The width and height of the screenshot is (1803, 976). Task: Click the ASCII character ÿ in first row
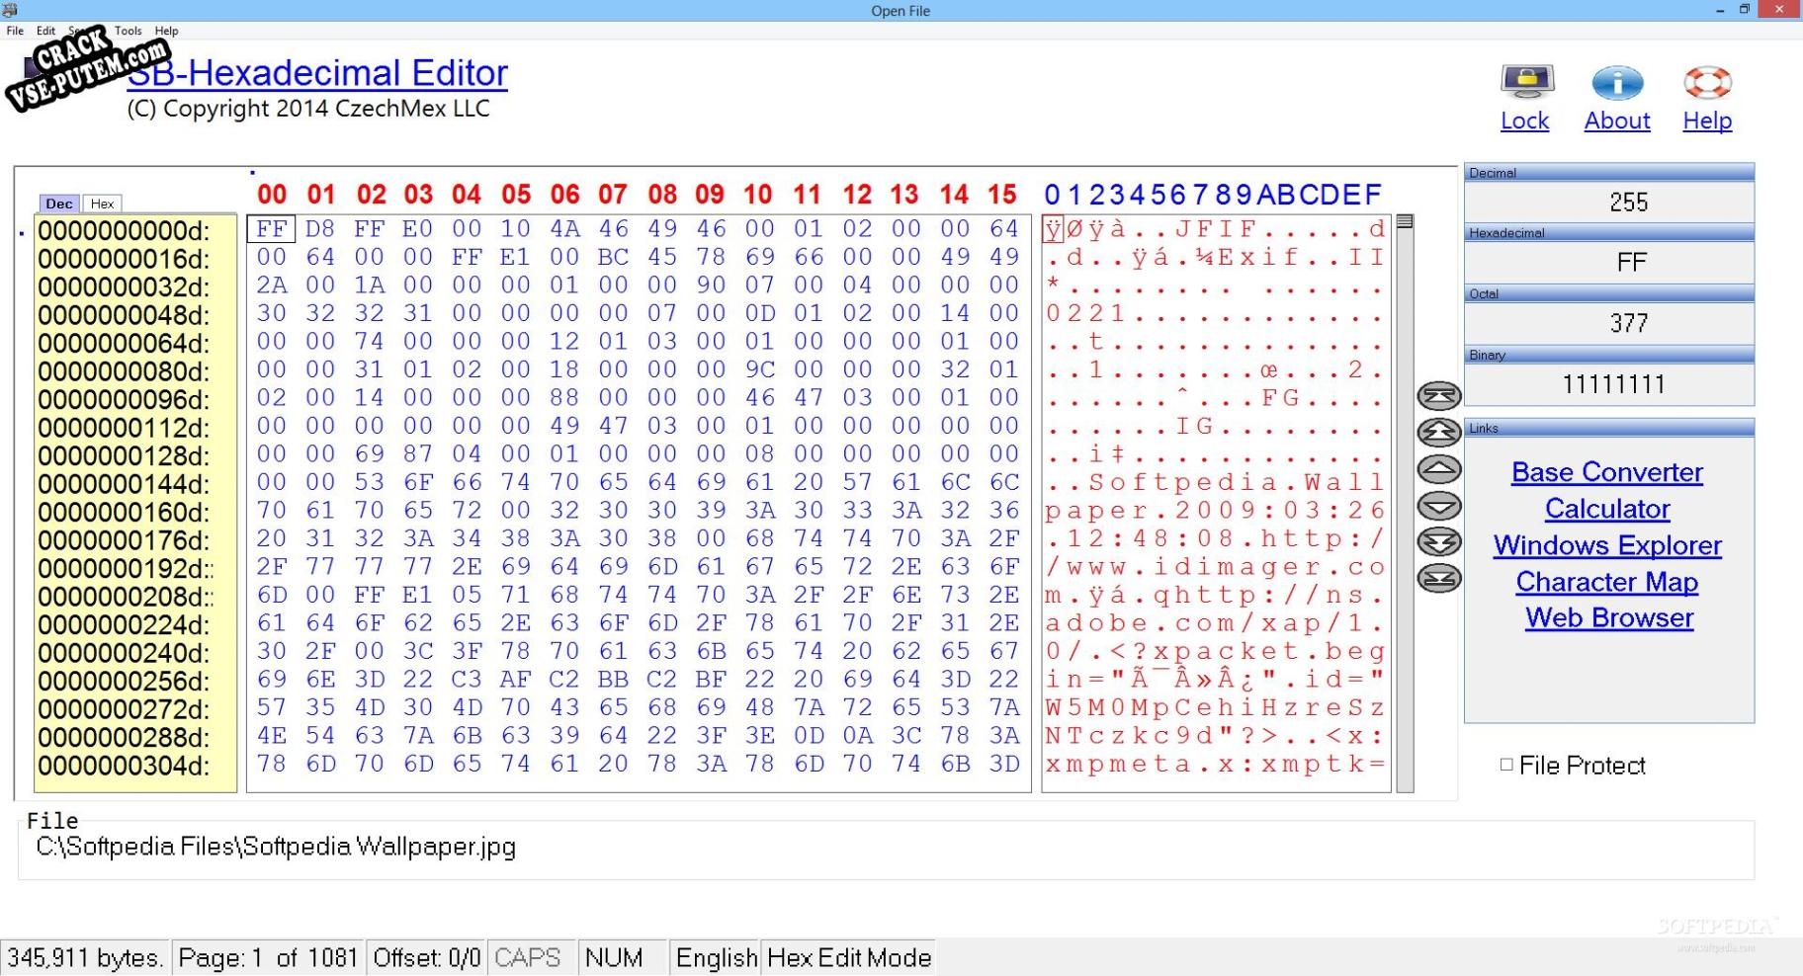[1054, 229]
